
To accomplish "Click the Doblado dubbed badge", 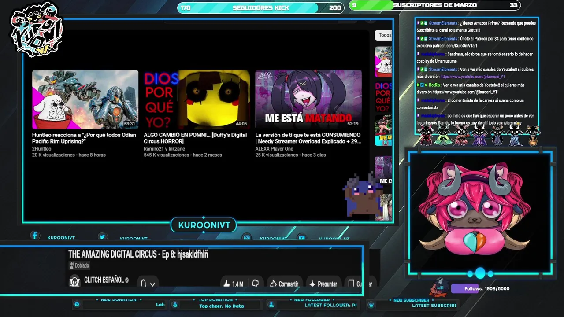I will [x=79, y=265].
